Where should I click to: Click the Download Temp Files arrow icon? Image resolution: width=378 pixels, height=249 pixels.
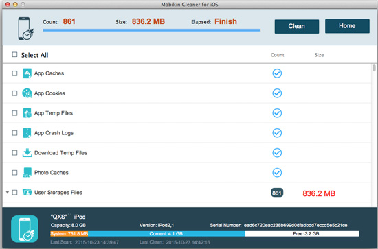(27, 153)
